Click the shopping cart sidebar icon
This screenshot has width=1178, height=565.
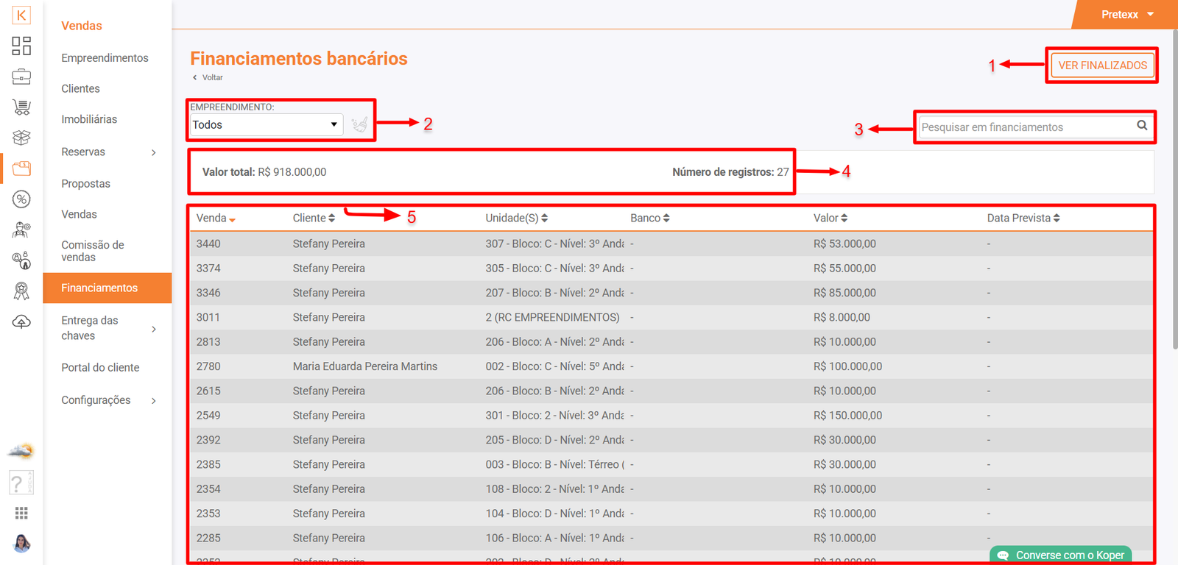coord(21,107)
